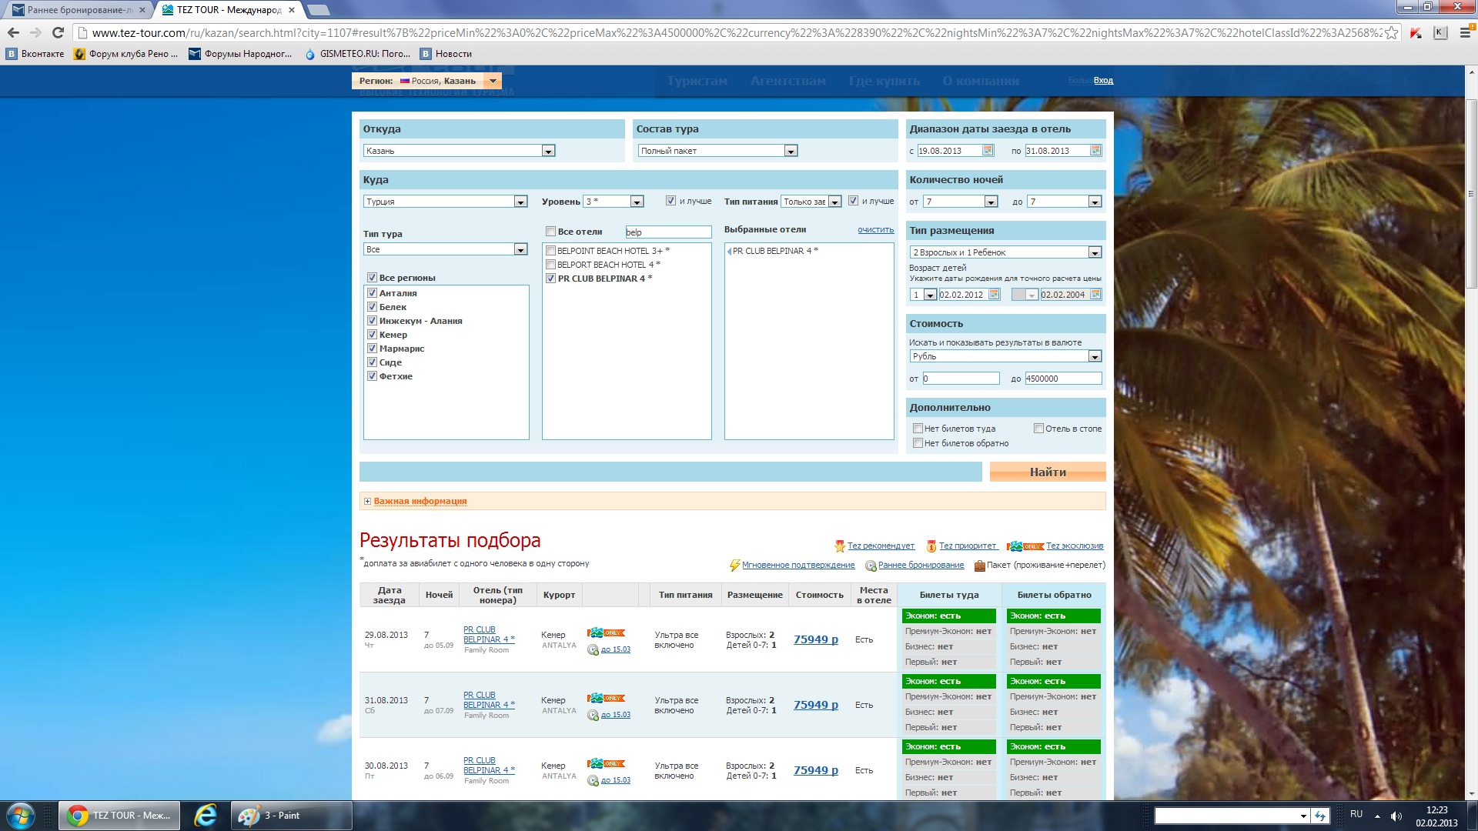This screenshot has height=831, width=1478.
Task: Open the О компании menu
Action: pyautogui.click(x=981, y=81)
